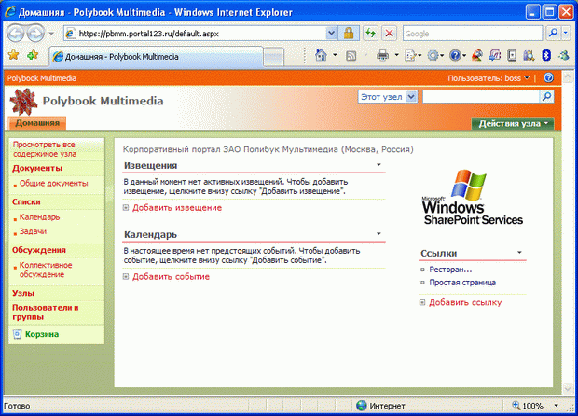This screenshot has width=578, height=416.
Task: Click into the Google search box
Action: coord(473,34)
